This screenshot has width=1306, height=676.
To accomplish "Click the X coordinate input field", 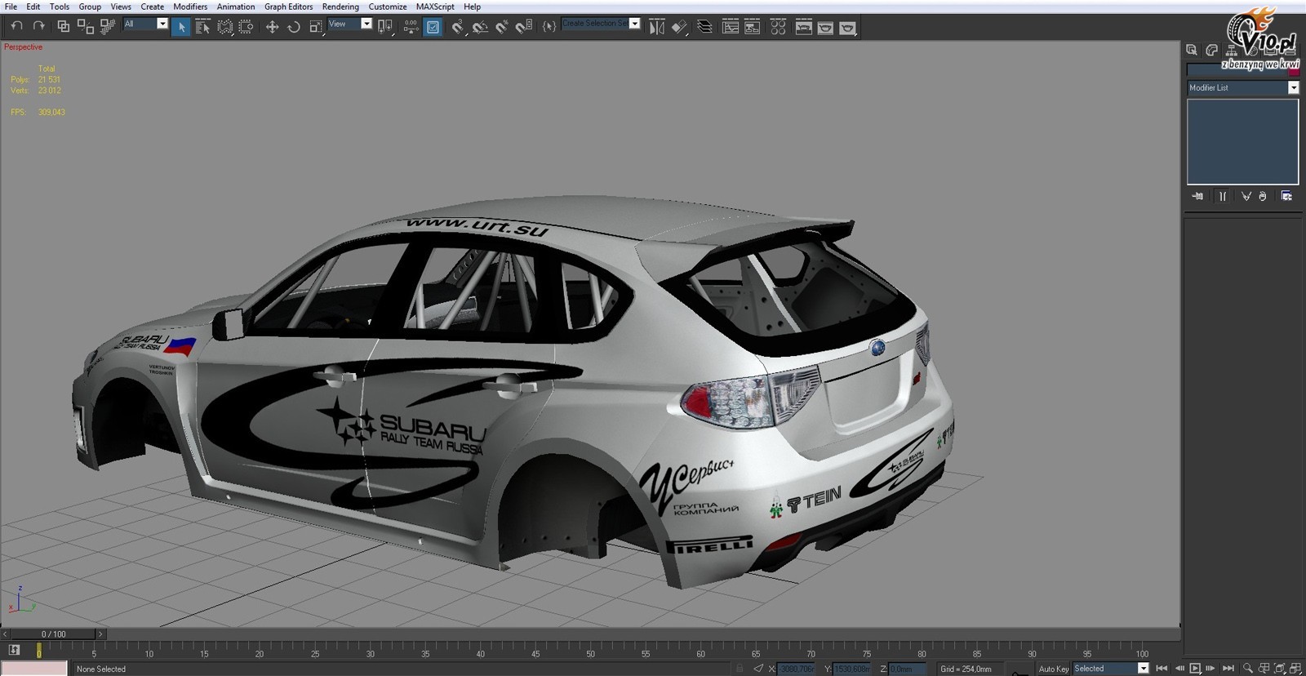I will pyautogui.click(x=797, y=669).
